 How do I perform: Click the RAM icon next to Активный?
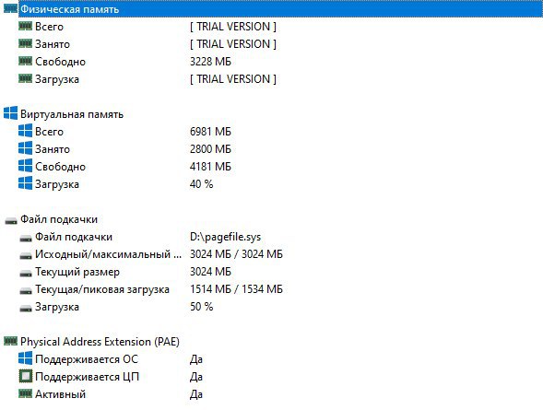25,393
